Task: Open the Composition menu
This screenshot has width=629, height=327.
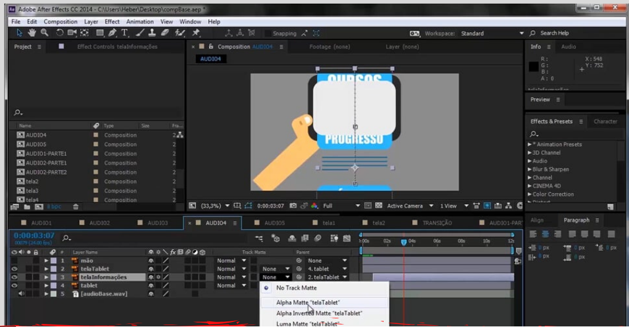Action: click(61, 22)
